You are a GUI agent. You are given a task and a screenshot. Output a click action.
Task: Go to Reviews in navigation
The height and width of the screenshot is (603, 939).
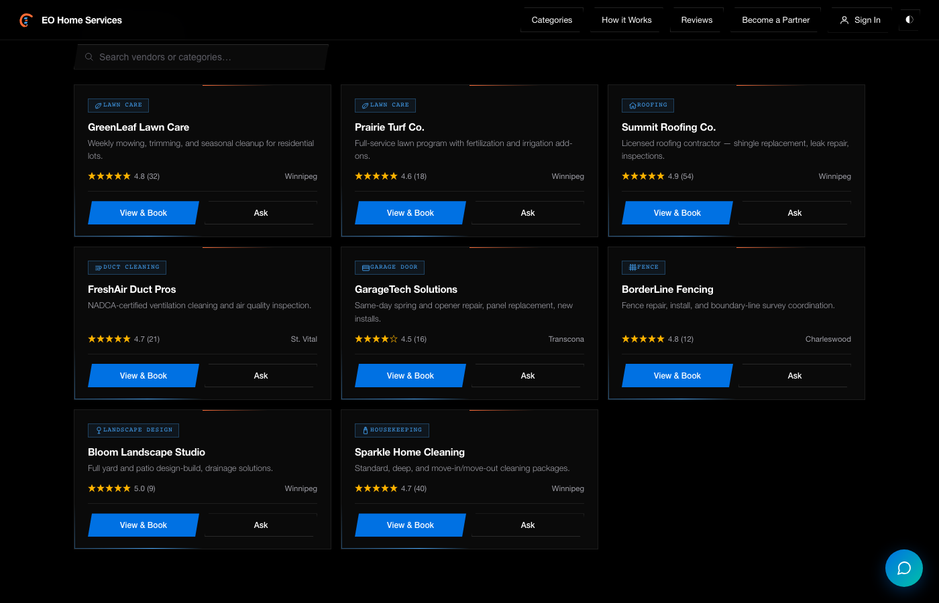click(x=697, y=20)
